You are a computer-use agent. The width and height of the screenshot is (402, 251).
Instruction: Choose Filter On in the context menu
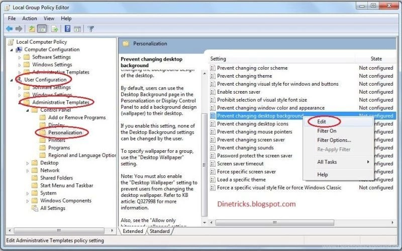(x=338, y=131)
